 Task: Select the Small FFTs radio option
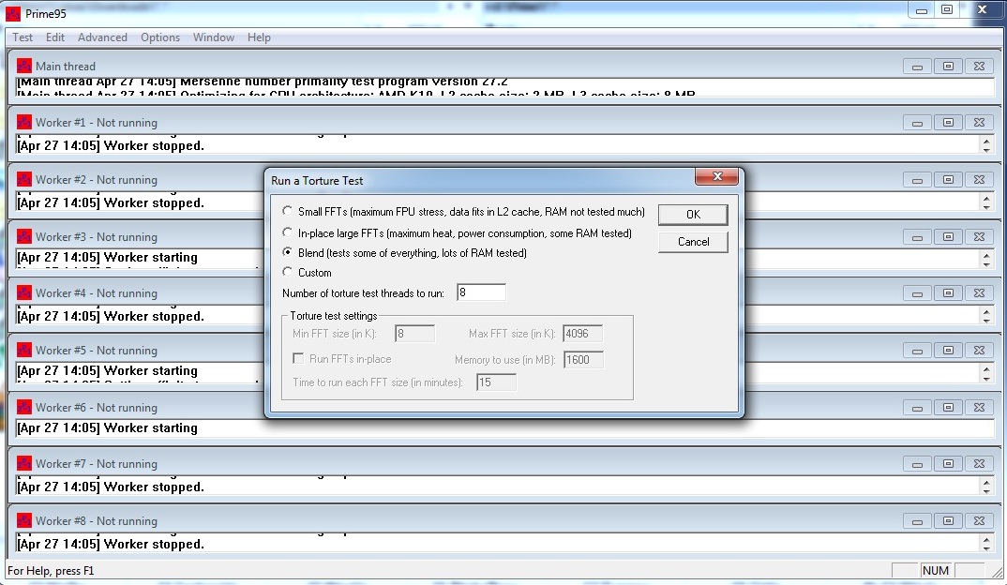(287, 211)
